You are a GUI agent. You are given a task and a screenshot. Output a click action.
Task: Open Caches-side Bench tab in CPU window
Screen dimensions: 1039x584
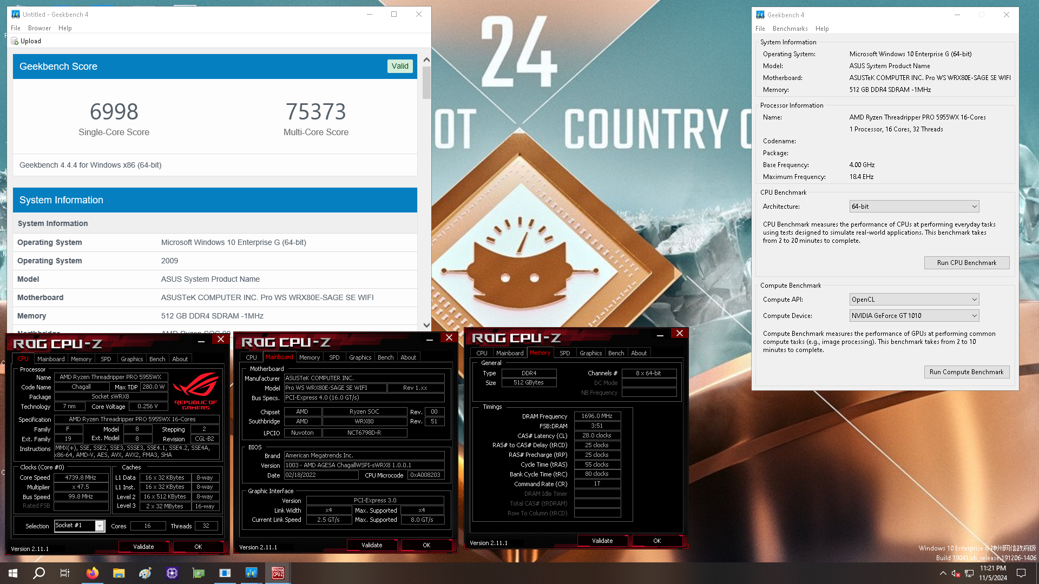coord(157,359)
